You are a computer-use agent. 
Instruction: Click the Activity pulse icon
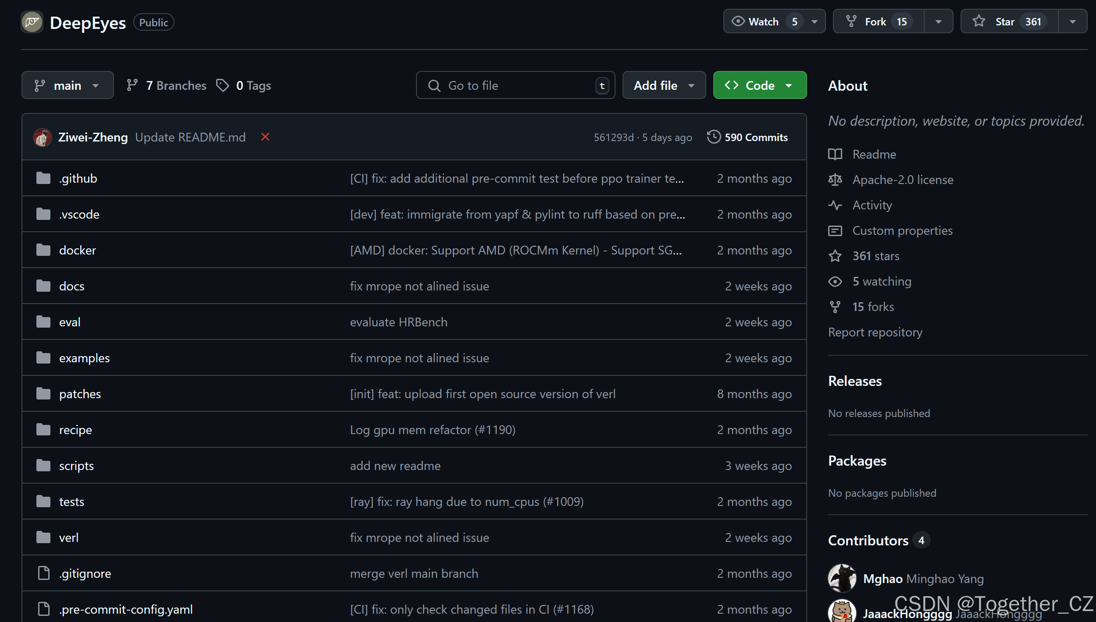(x=835, y=205)
